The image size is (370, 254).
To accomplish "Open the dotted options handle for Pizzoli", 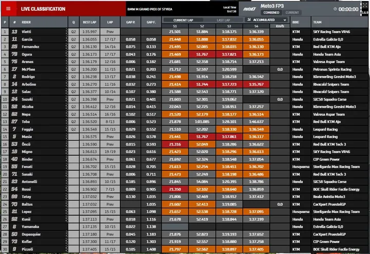I will point(66,249).
